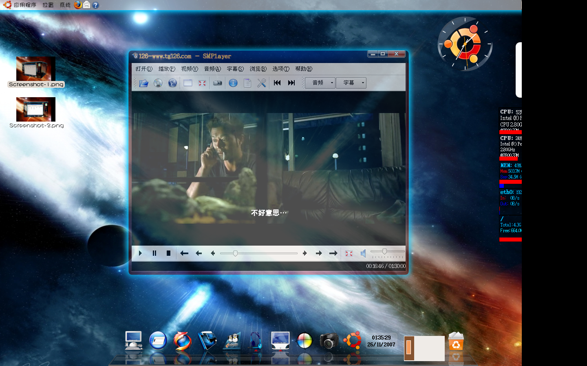Open penguins icon in the dock
587x366 pixels.
pyautogui.click(x=232, y=341)
